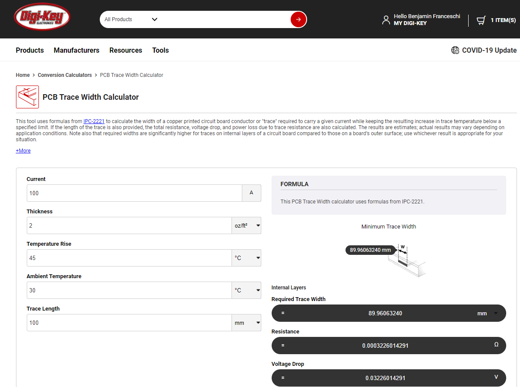Open the Tools menu

pos(160,50)
